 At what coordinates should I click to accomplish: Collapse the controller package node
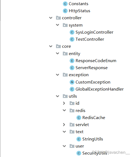pyautogui.click(x=51, y=18)
